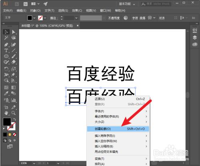Select the Width/Warp tool
This screenshot has width=200, height=166.
pyautogui.click(x=6, y=75)
